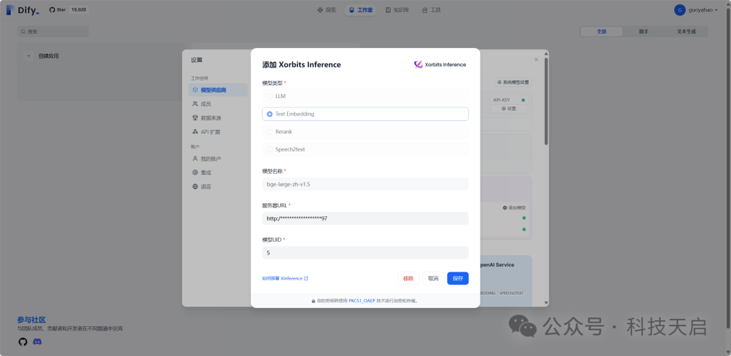The image size is (731, 356).
Task: Click the Knowledge tab book icon
Action: click(389, 9)
